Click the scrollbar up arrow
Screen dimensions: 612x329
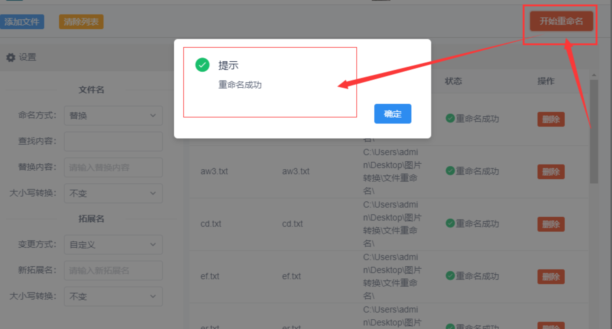pos(594,75)
